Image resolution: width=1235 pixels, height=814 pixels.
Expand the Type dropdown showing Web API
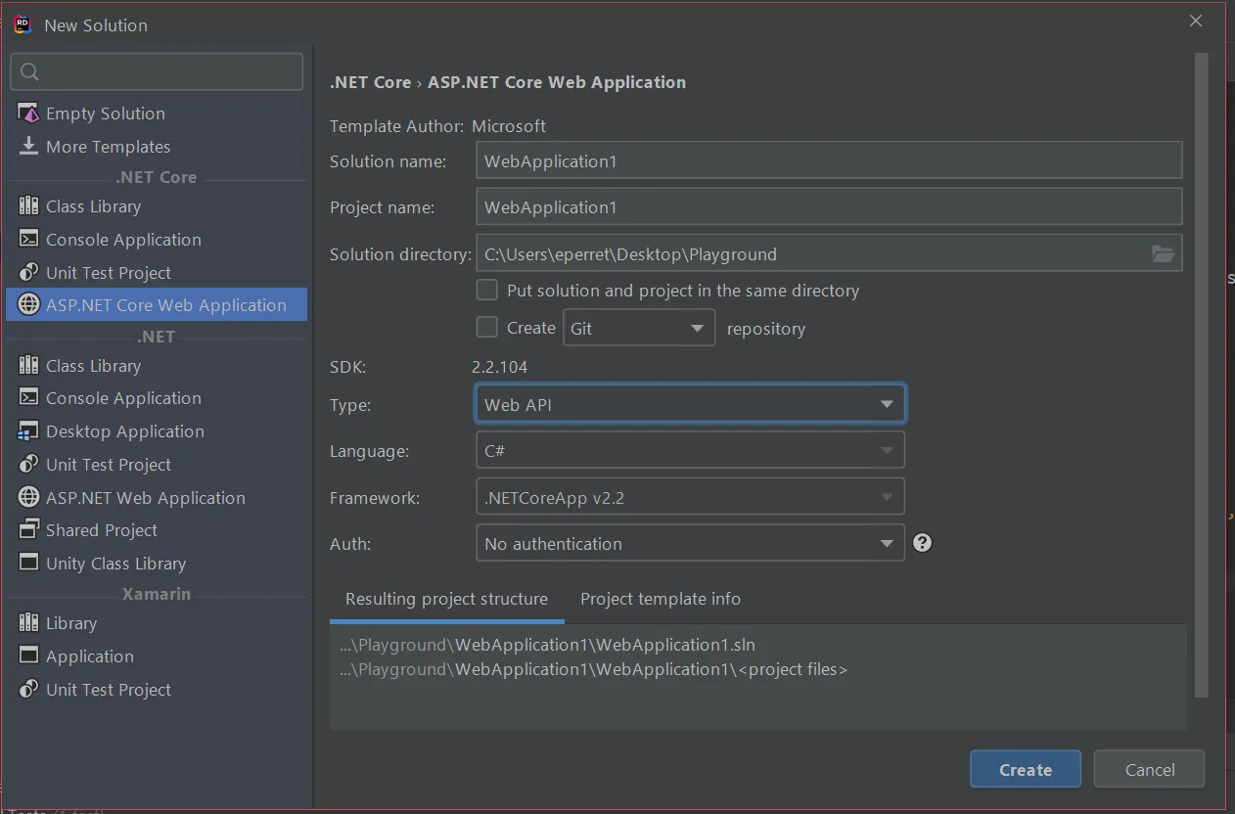pos(690,405)
